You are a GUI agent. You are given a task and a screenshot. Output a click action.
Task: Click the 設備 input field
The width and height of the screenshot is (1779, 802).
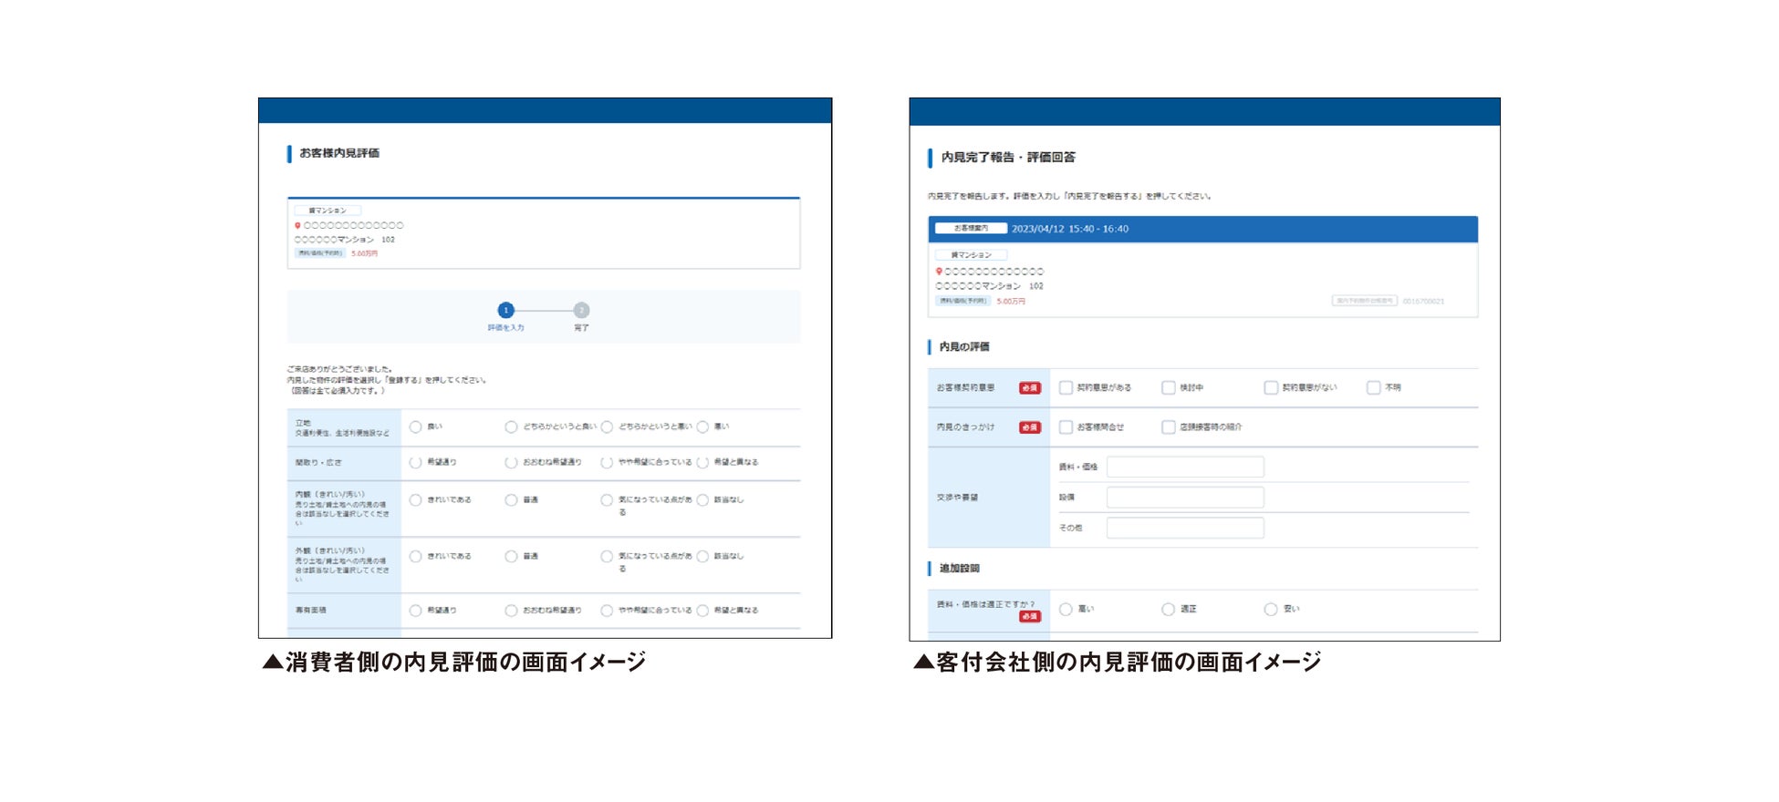click(1185, 497)
